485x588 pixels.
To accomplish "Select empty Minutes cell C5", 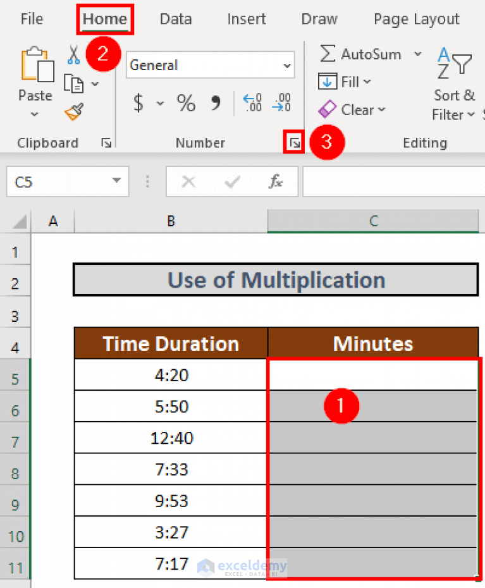I will 373,375.
